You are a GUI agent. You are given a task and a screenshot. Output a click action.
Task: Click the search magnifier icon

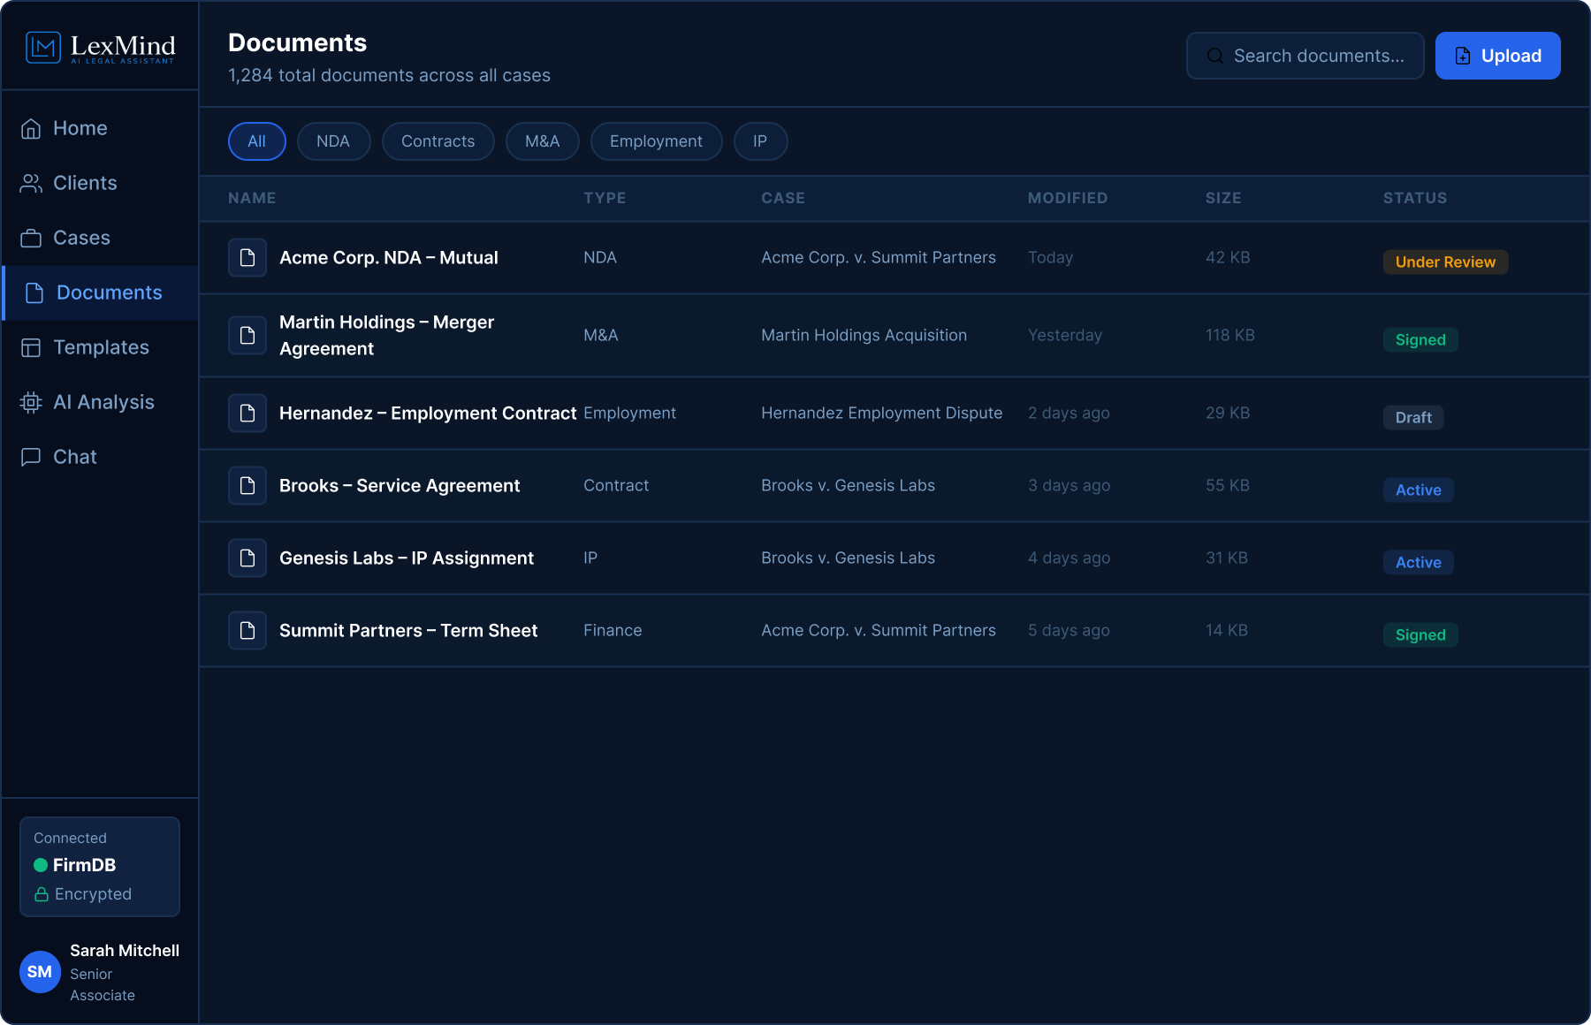pyautogui.click(x=1215, y=56)
